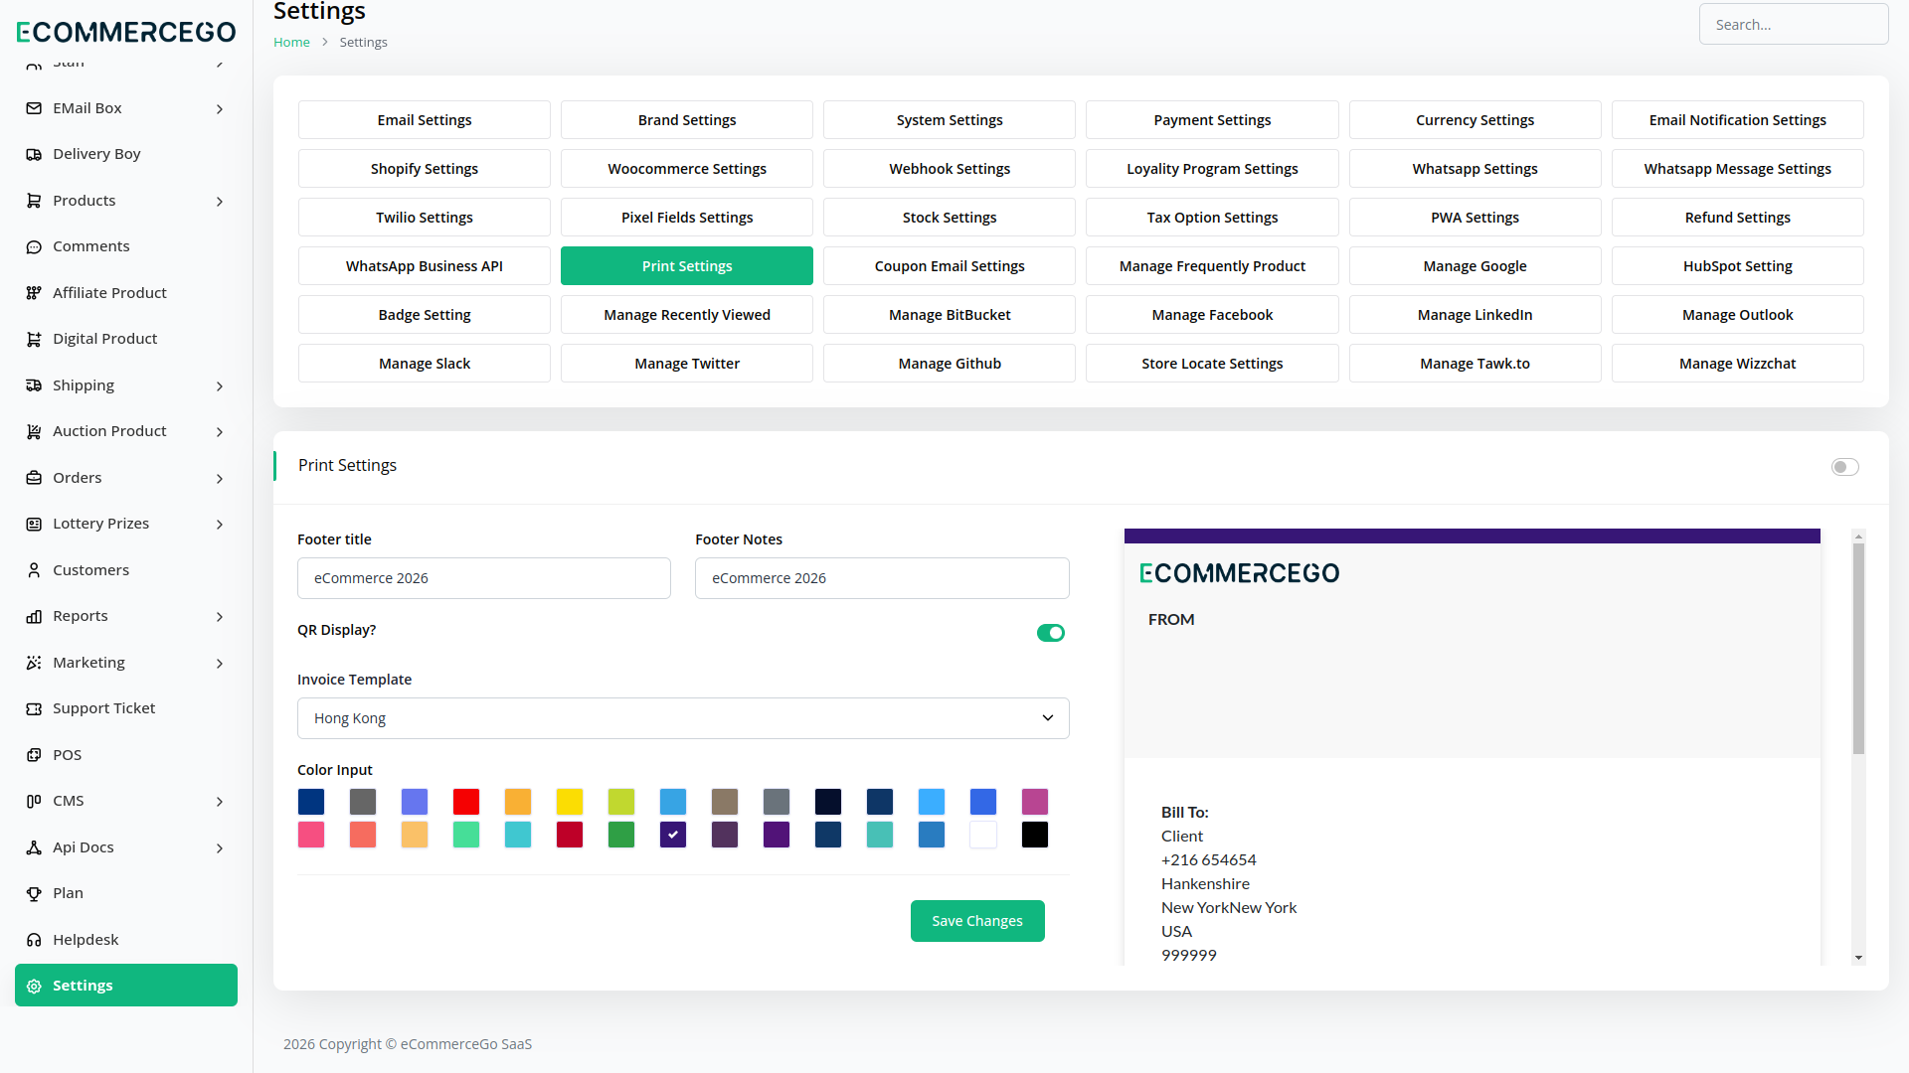The image size is (1909, 1073).
Task: Click the POS icon in sidebar
Action: point(34,755)
